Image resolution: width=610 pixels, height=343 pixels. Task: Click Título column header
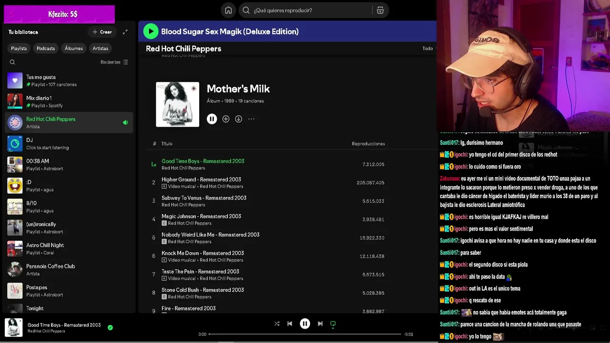tap(167, 143)
